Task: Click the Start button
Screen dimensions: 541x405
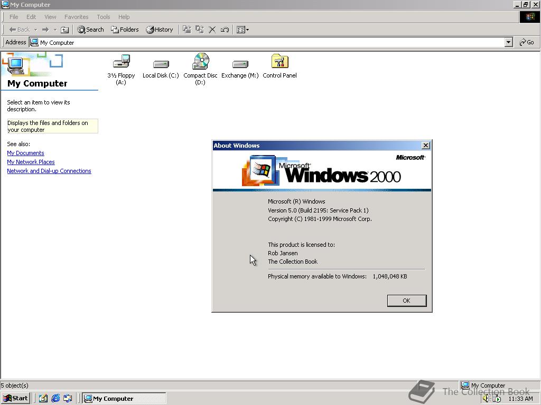Action: [15, 399]
